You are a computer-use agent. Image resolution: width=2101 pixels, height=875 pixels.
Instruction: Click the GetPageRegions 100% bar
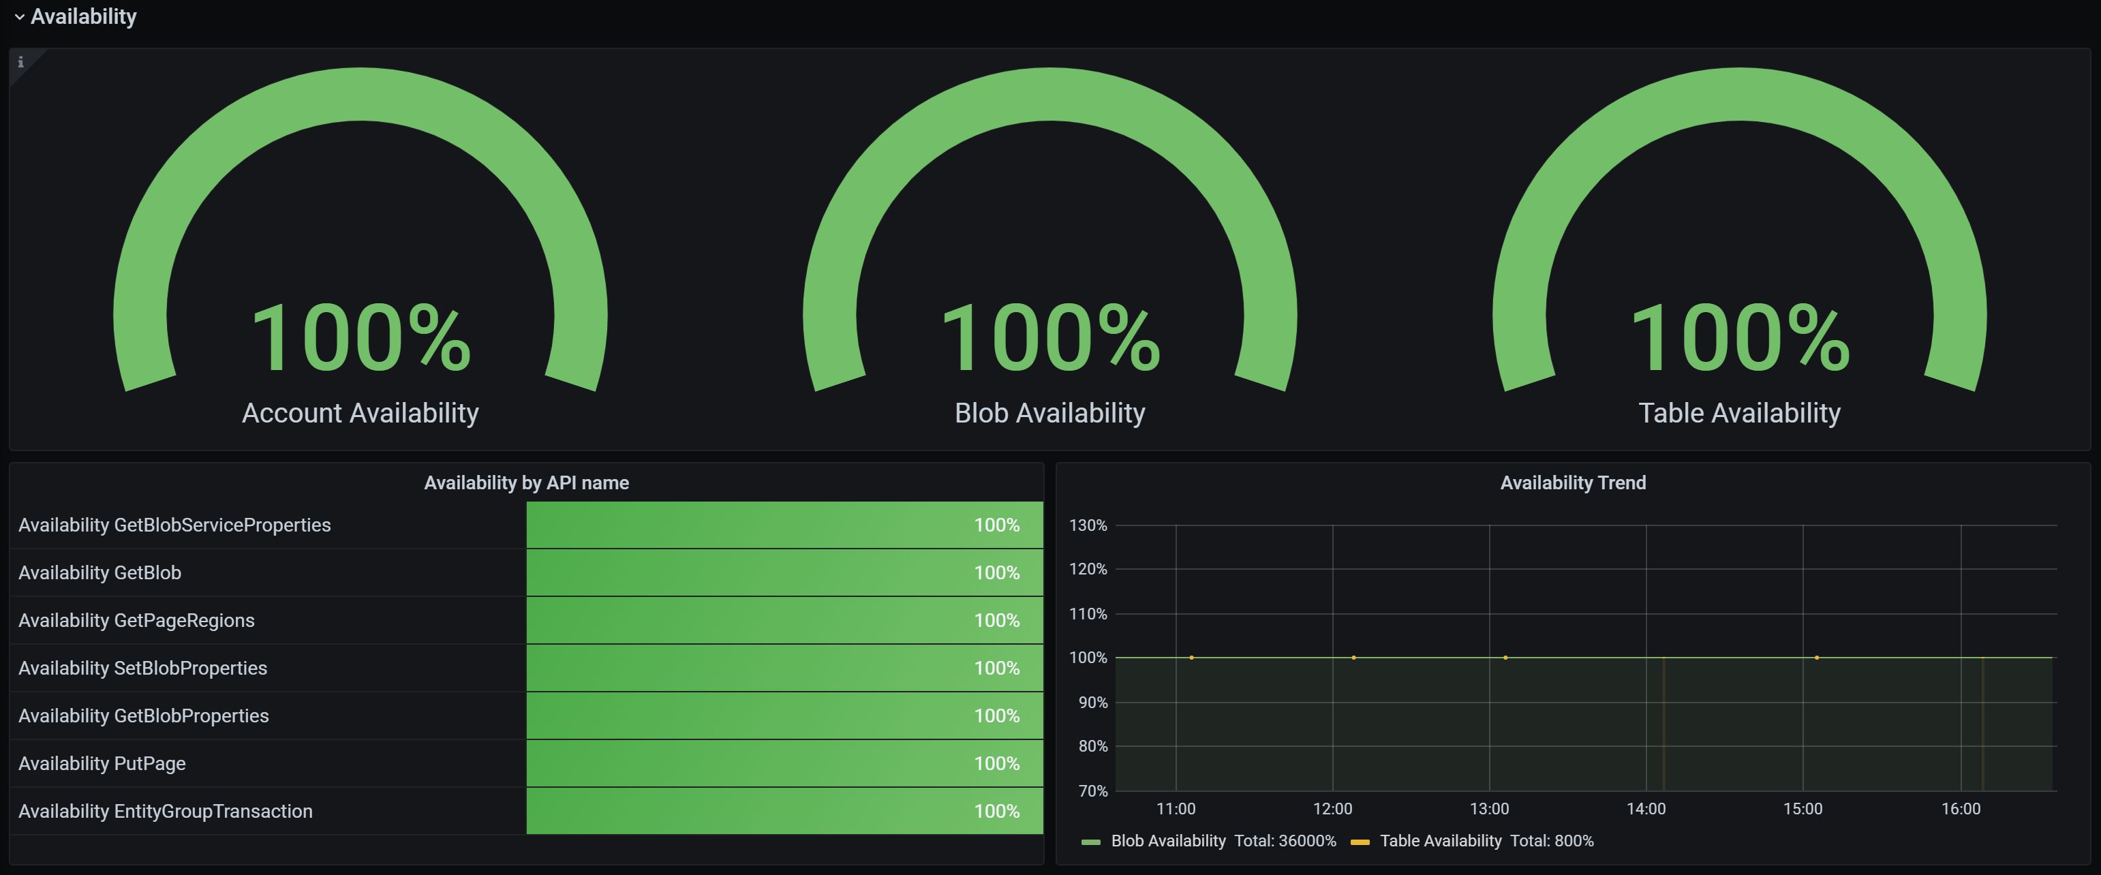point(784,621)
